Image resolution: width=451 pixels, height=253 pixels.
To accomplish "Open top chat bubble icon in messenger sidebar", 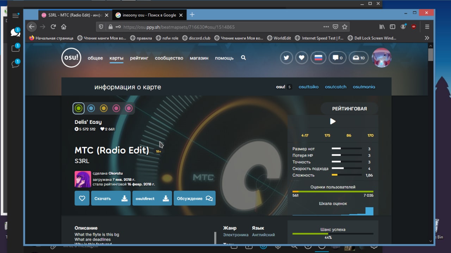I will point(15,32).
